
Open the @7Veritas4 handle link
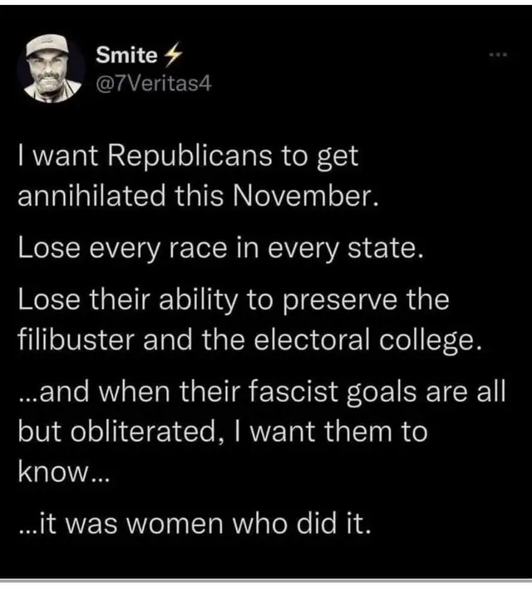(154, 84)
